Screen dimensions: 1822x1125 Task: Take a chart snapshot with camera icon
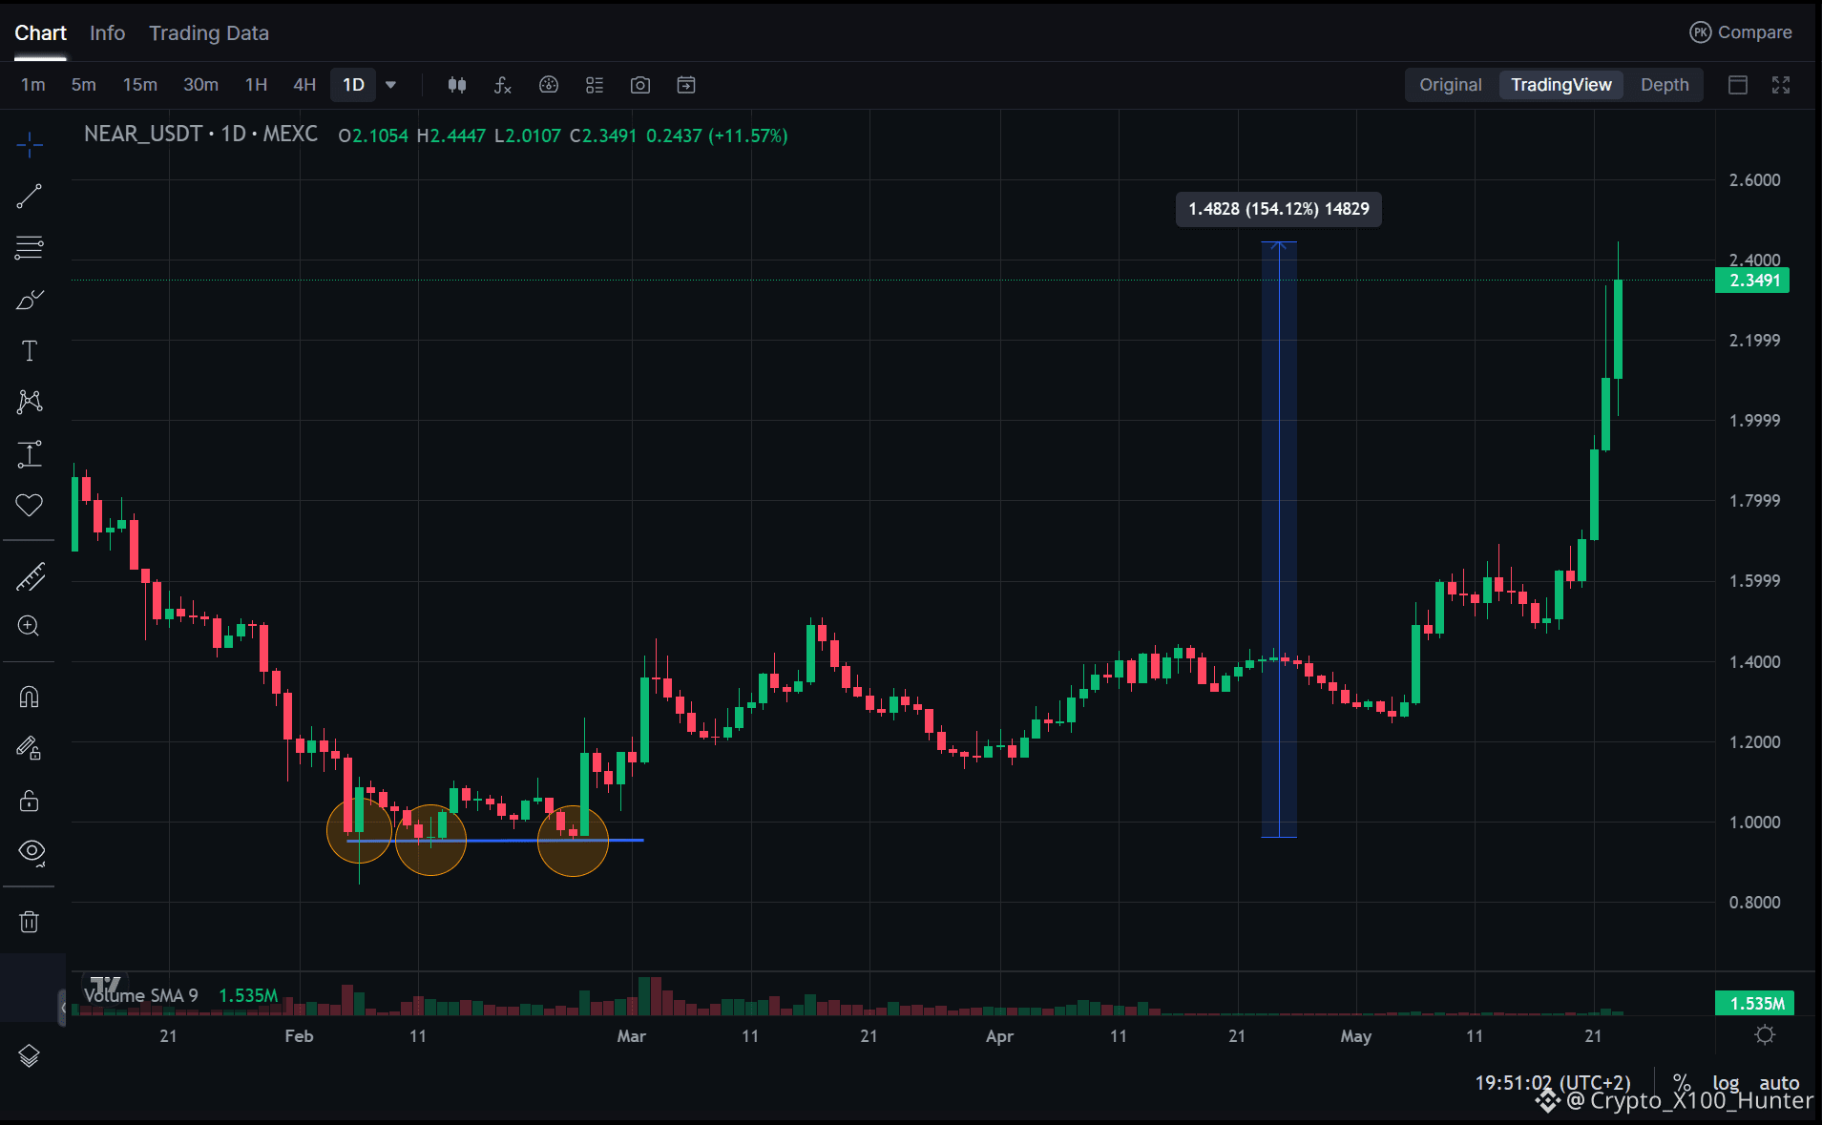point(640,85)
